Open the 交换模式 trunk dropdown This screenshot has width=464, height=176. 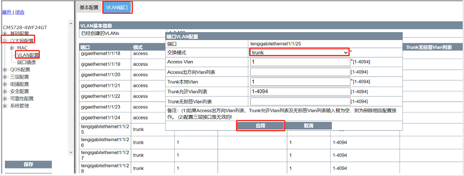click(x=299, y=53)
